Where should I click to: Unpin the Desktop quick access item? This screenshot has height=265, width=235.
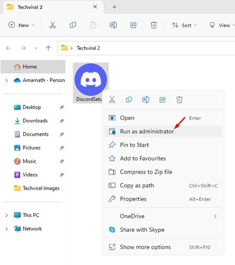click(61, 107)
